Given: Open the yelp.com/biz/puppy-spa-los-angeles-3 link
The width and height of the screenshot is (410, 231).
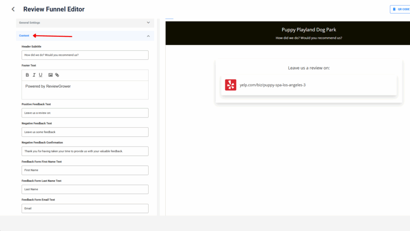Looking at the screenshot, I should tap(272, 85).
